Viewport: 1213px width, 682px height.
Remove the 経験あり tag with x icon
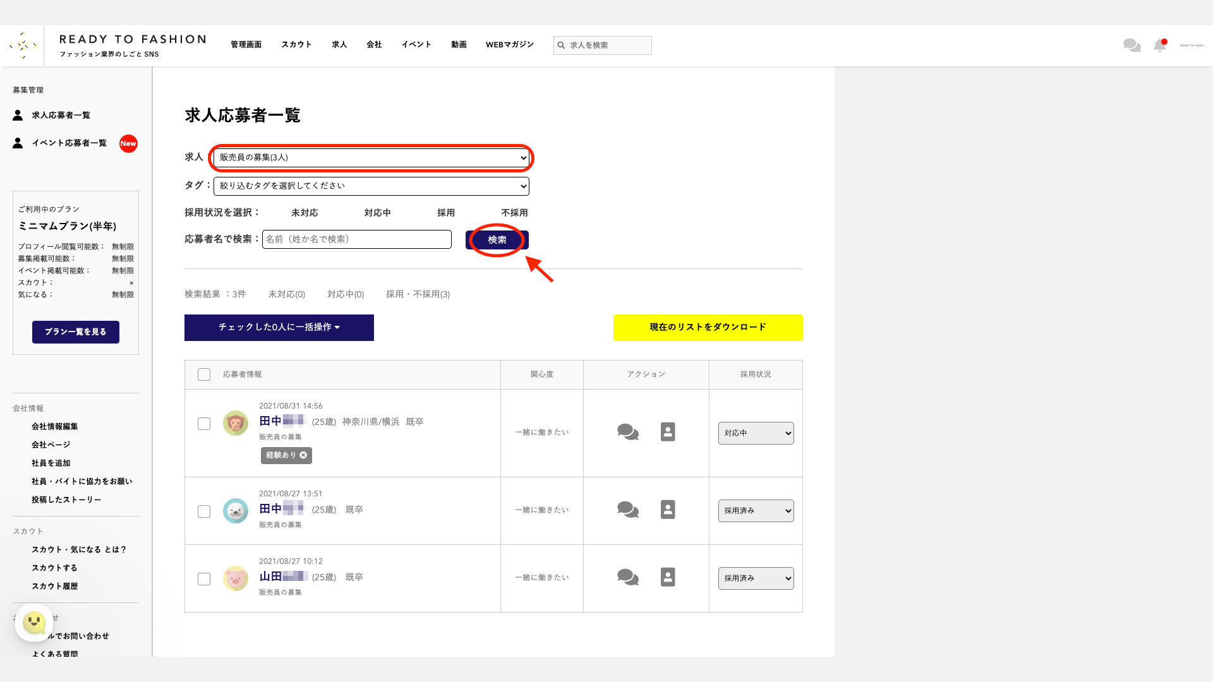pos(303,455)
